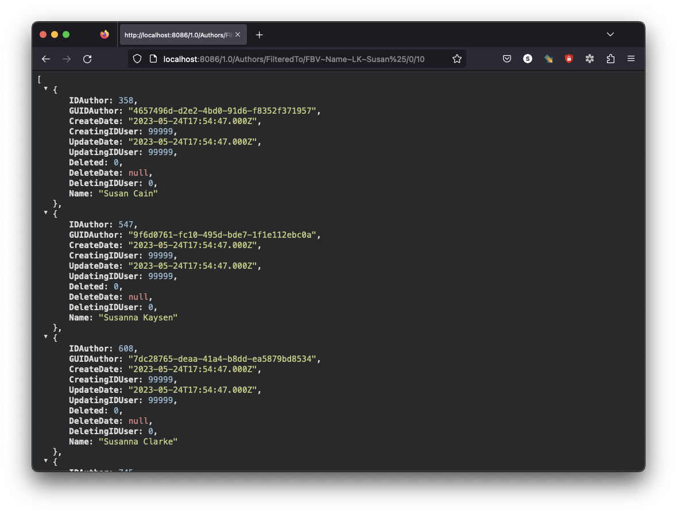This screenshot has width=677, height=514.
Task: Minimize the Firefox window
Action: [55, 34]
